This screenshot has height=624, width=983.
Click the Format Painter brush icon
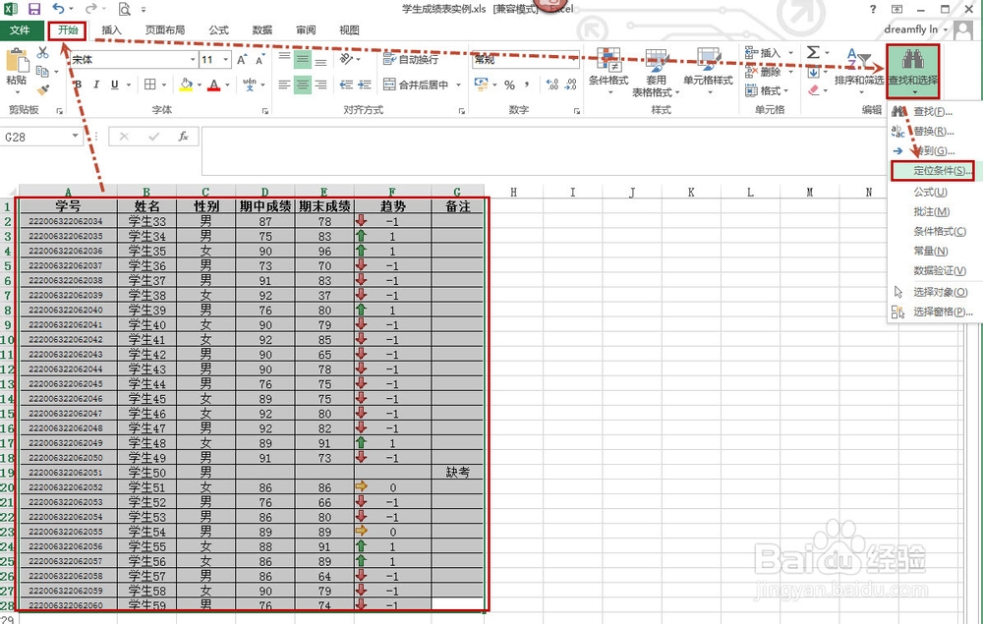point(42,90)
